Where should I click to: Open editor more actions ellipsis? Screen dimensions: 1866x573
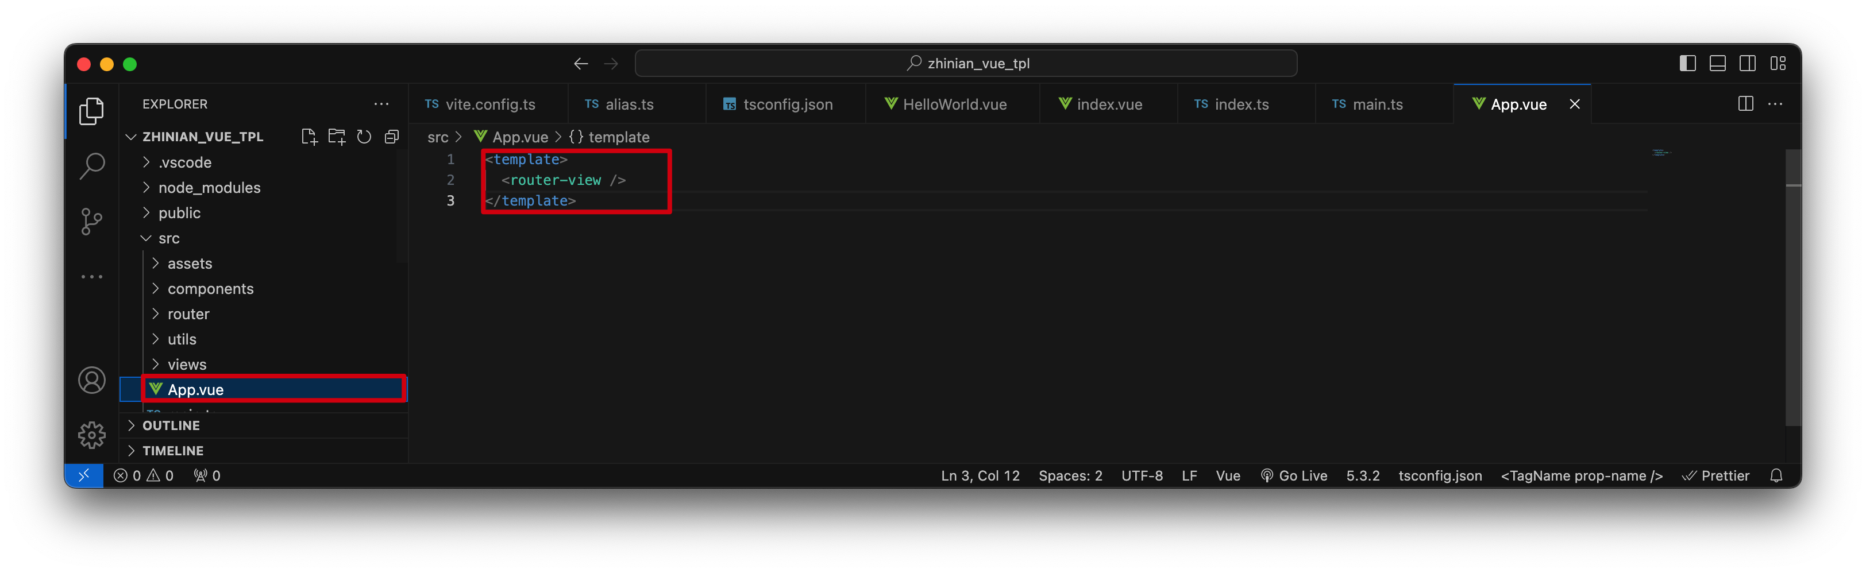click(1775, 104)
